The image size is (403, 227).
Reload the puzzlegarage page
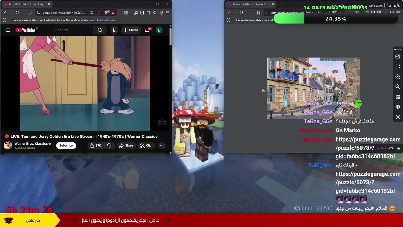coord(241,13)
